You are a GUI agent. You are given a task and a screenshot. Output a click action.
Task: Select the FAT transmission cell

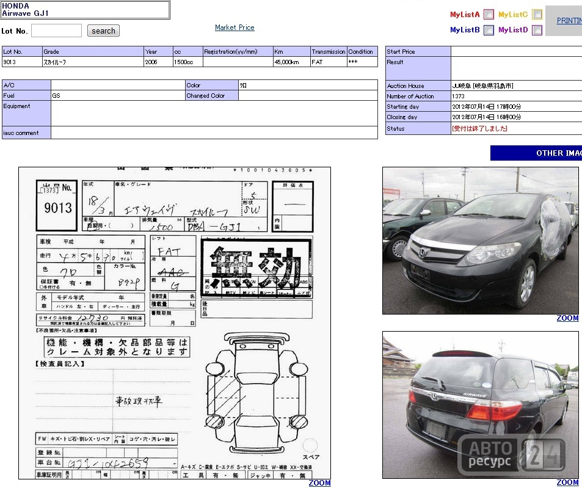tap(329, 62)
